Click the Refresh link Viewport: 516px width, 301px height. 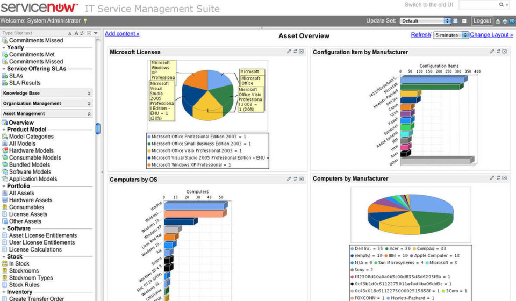[420, 34]
